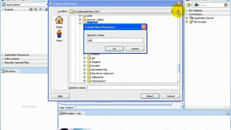Click the Application Server connection icon

point(191,18)
